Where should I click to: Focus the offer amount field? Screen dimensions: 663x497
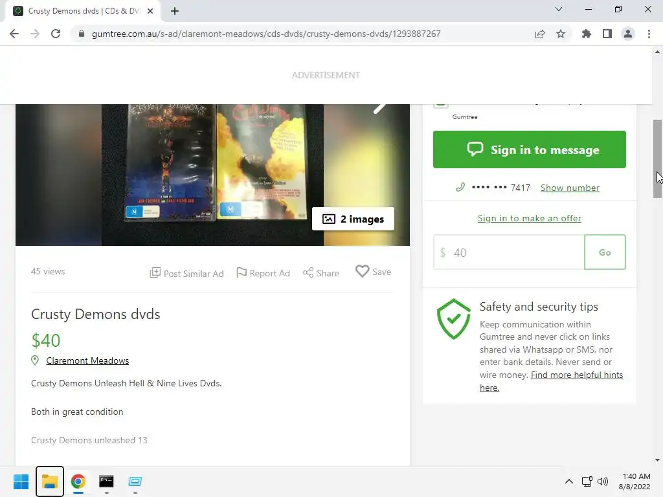[x=509, y=252]
